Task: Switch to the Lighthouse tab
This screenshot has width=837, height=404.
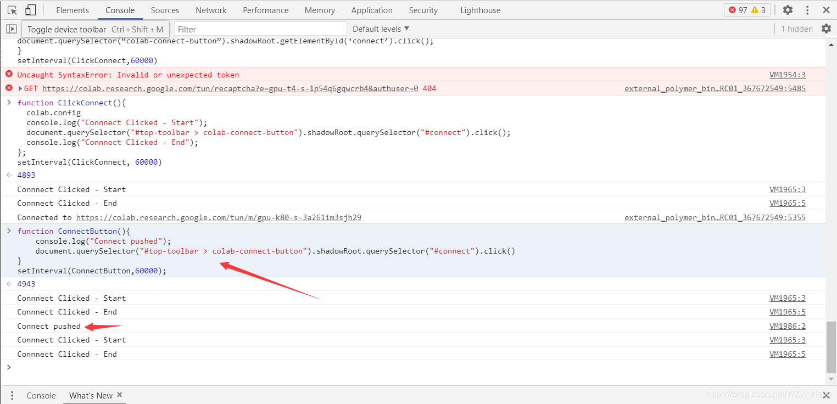Action: (481, 10)
